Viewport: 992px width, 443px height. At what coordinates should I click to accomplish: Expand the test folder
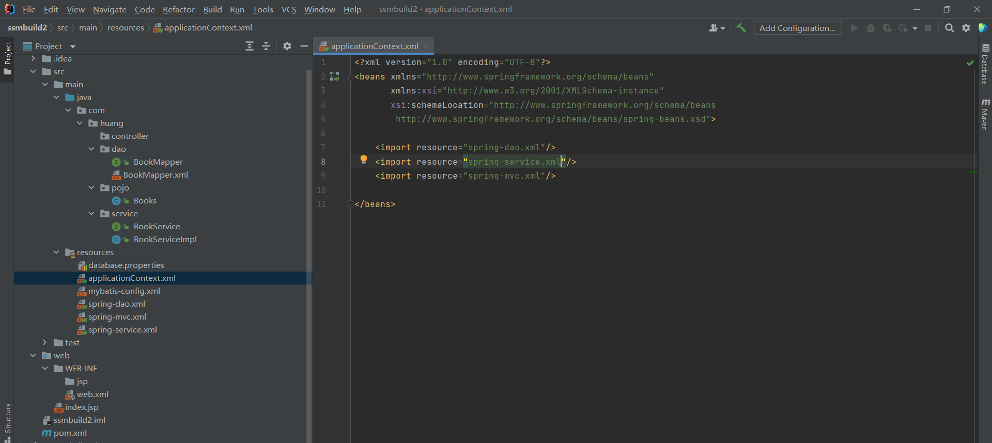pos(45,343)
